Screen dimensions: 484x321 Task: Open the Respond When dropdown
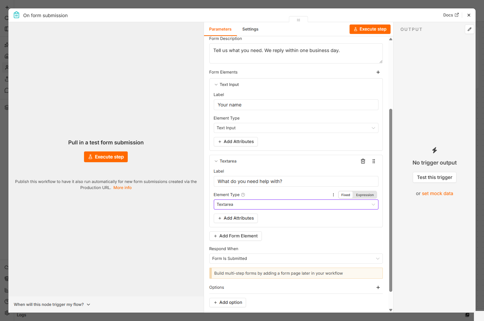[x=296, y=259]
